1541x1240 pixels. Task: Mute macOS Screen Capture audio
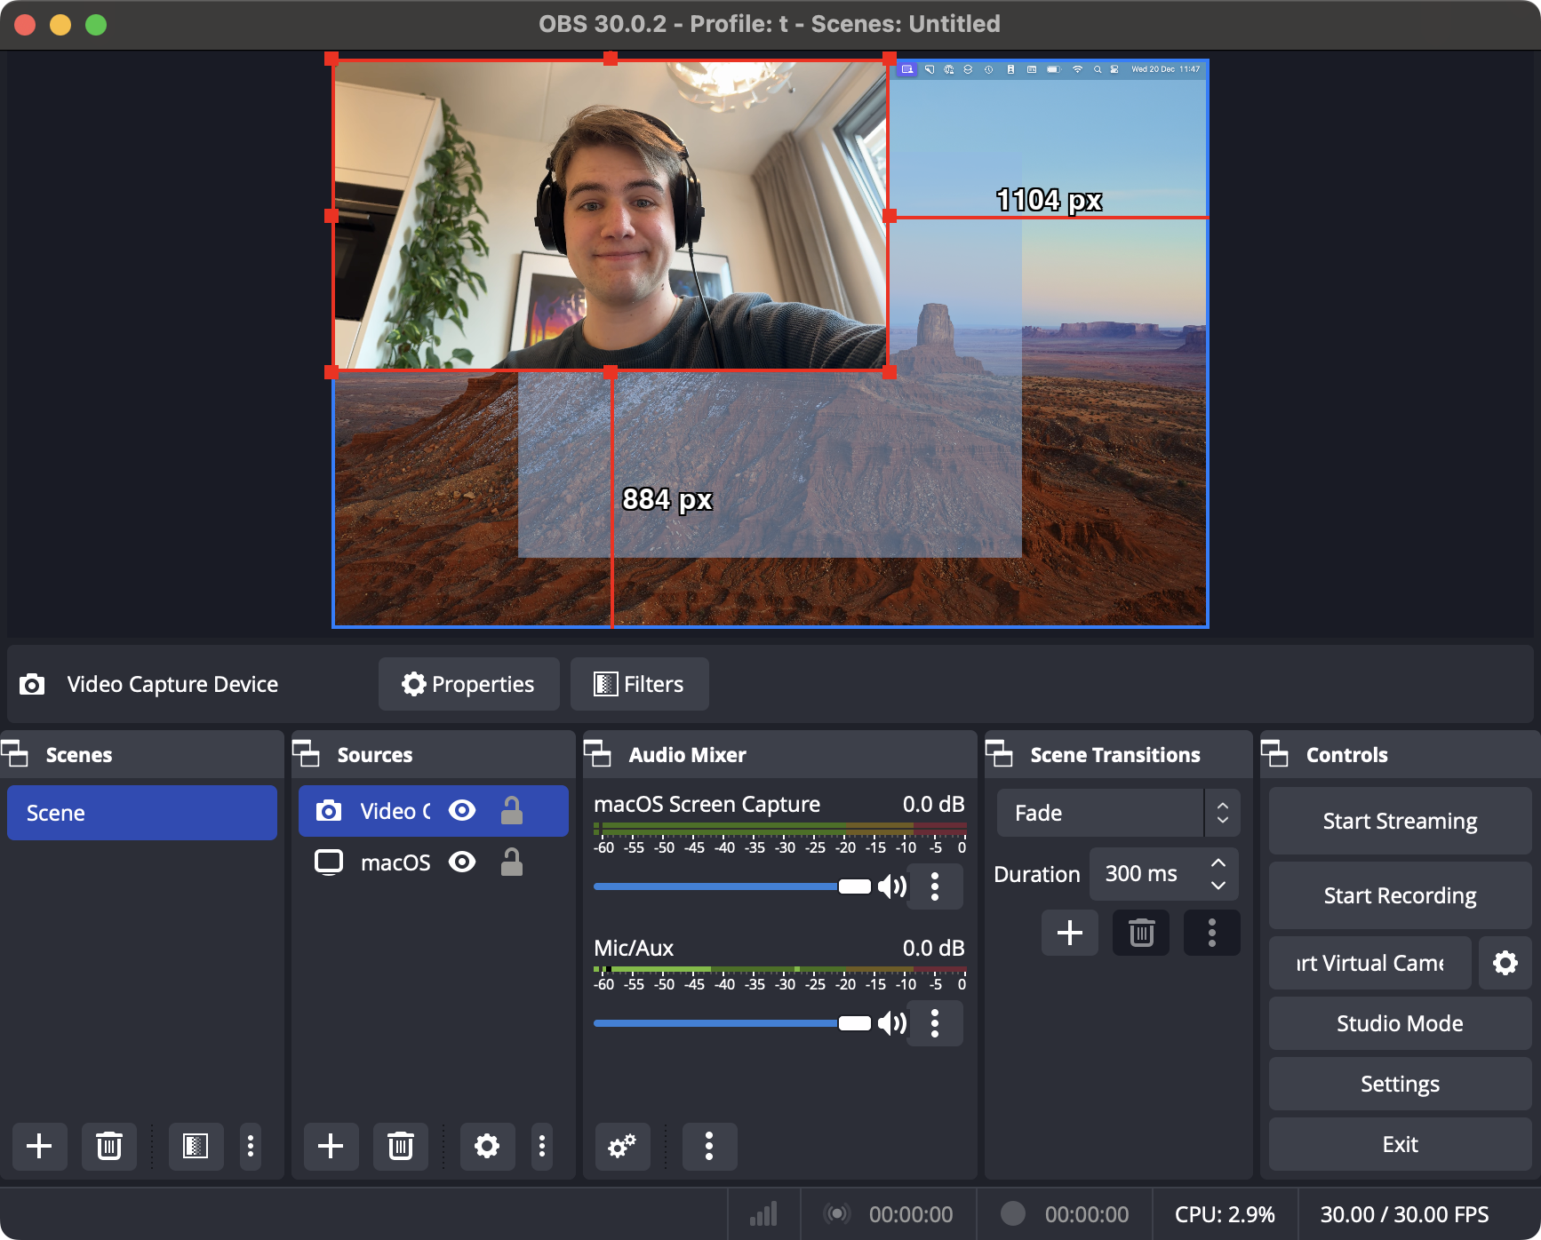(892, 886)
